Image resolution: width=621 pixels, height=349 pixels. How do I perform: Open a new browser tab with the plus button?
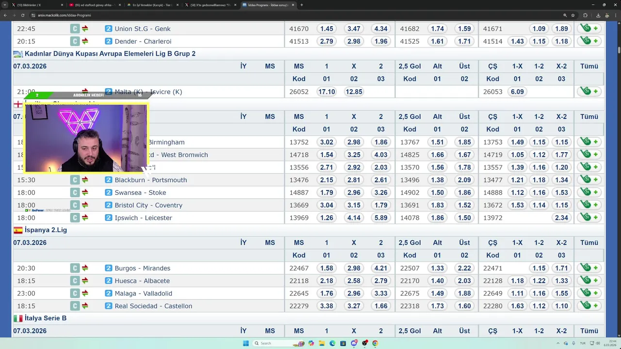click(301, 5)
